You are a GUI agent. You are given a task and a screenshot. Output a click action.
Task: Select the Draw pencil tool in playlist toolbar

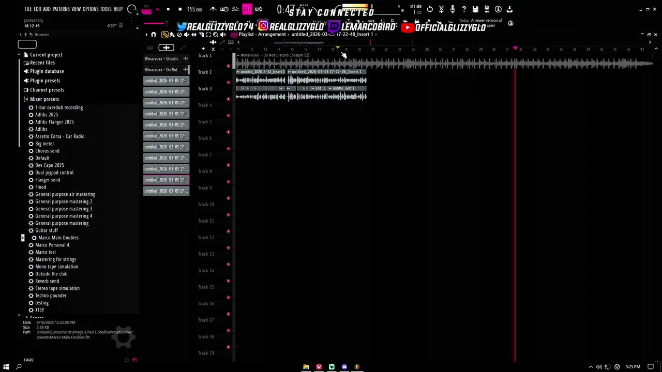click(x=165, y=35)
